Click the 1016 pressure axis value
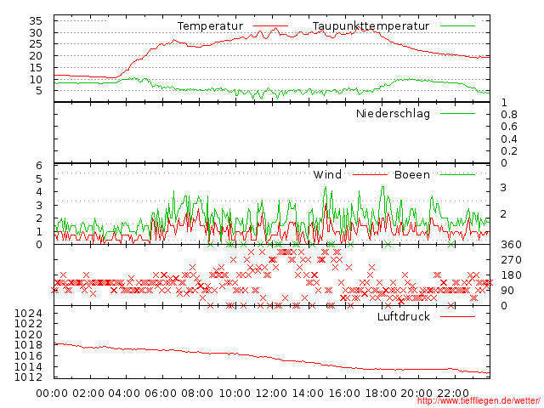 pyautogui.click(x=28, y=356)
